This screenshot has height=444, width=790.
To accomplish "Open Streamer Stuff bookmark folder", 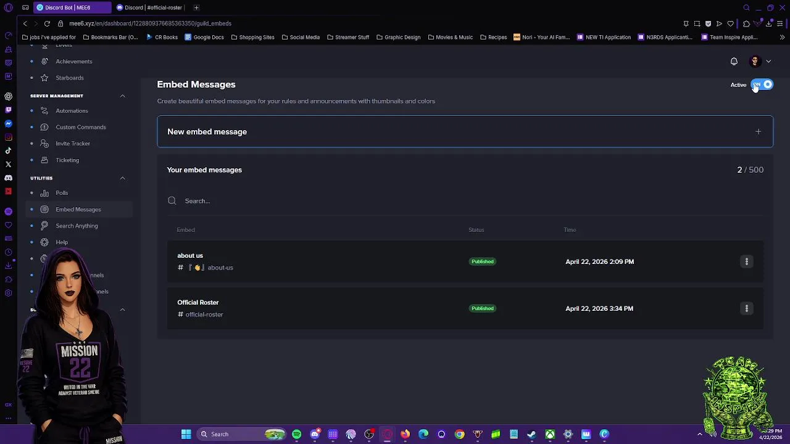I will pos(347,37).
